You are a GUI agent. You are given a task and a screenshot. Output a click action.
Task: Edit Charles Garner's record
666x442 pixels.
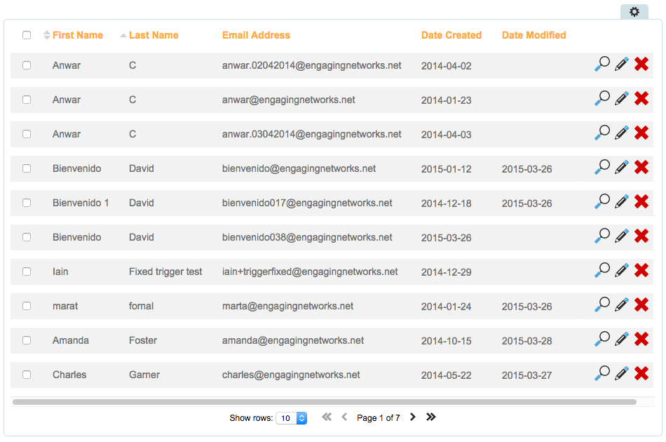[621, 374]
